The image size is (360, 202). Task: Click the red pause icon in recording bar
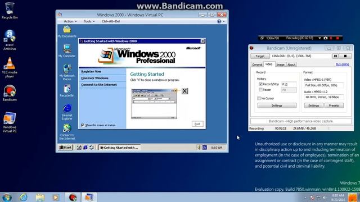click(331, 38)
